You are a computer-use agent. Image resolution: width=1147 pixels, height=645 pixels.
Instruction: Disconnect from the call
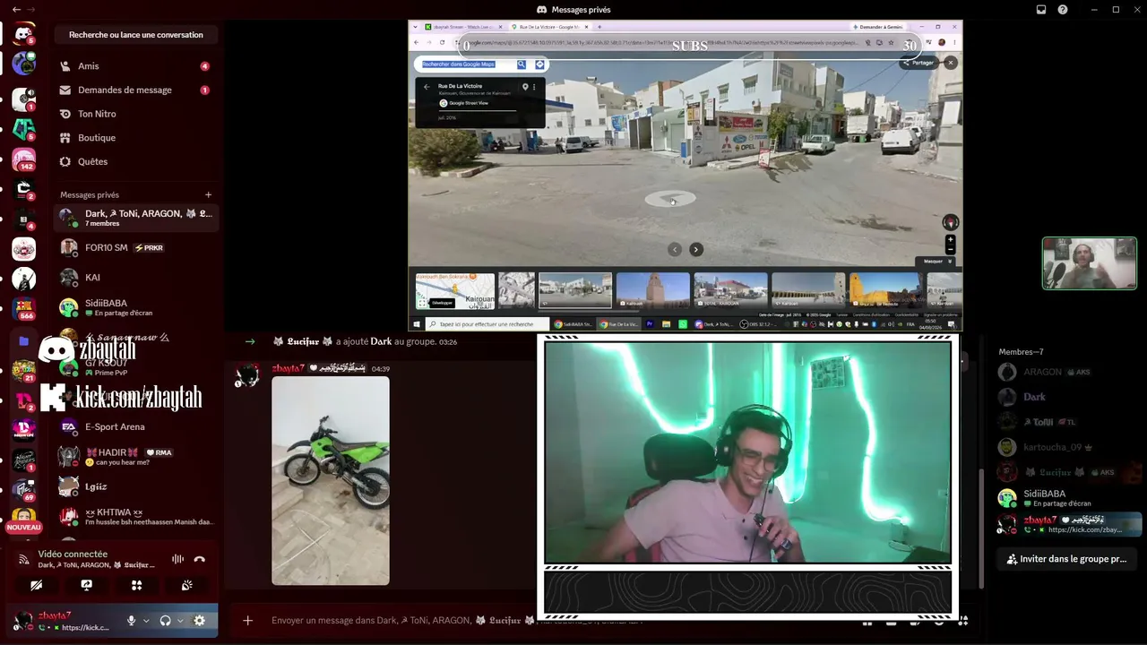click(x=200, y=559)
